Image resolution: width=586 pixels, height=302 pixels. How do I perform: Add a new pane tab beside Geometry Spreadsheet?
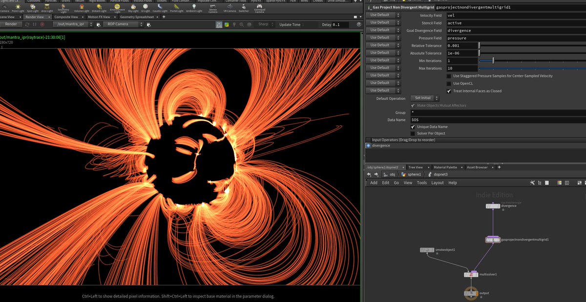[x=164, y=17]
